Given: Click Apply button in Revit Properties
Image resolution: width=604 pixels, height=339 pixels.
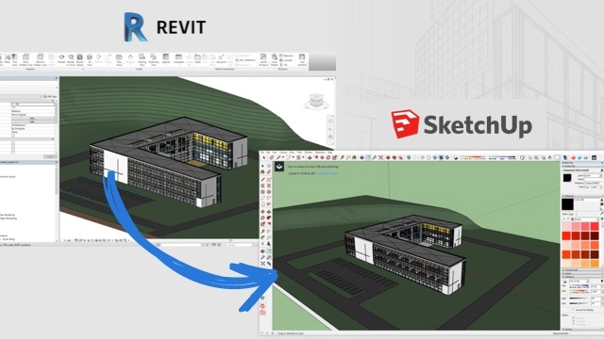Looking at the screenshot, I should click(x=50, y=156).
